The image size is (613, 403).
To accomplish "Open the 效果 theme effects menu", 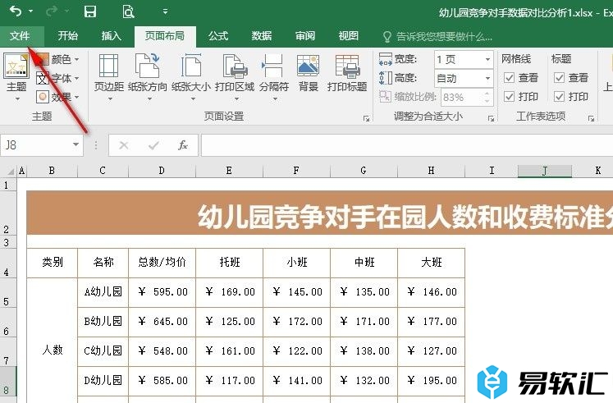I will [x=57, y=97].
